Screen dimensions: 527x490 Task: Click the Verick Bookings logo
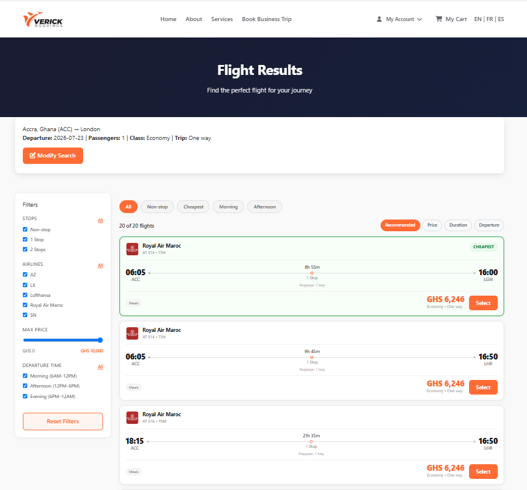click(x=43, y=19)
